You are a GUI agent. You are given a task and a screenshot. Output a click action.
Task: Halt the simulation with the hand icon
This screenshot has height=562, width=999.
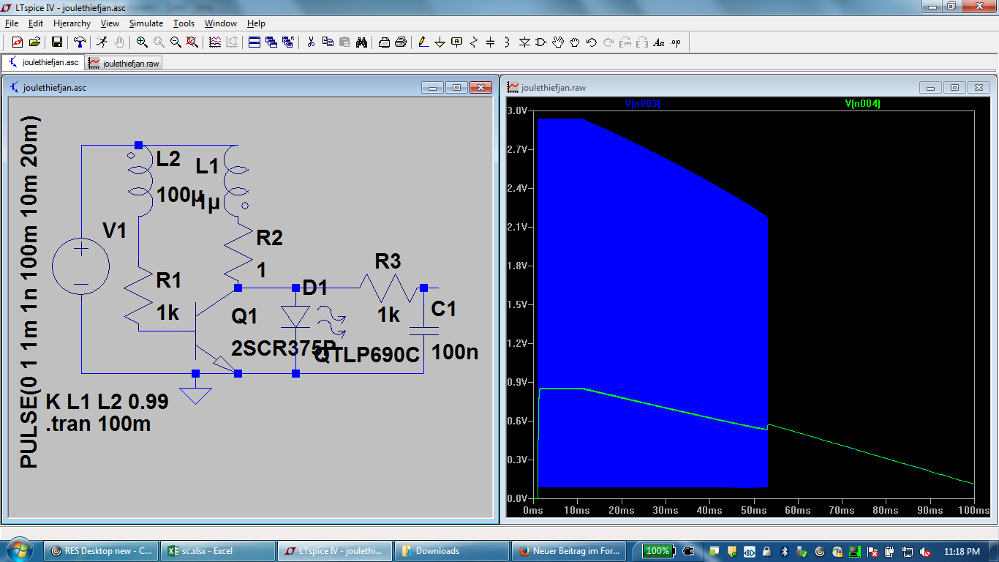coord(118,42)
